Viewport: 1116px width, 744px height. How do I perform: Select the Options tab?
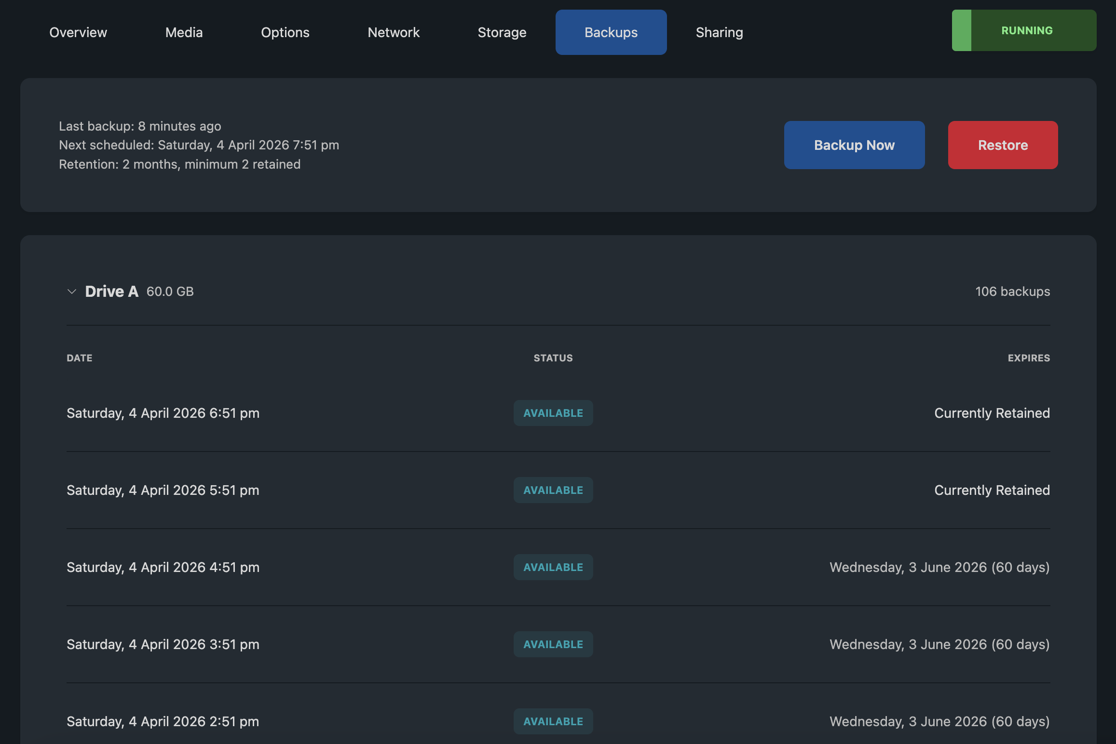(285, 32)
